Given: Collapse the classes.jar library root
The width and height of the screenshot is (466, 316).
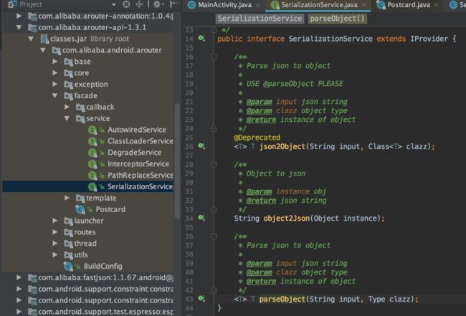Looking at the screenshot, I should (31, 39).
